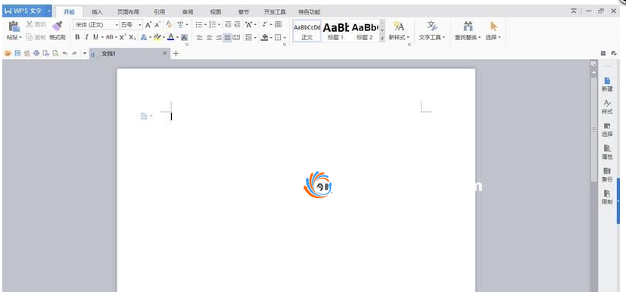Screen dimensions: 626x292
Task: Open the WPS 文字 application menu
Action: [x=27, y=11]
